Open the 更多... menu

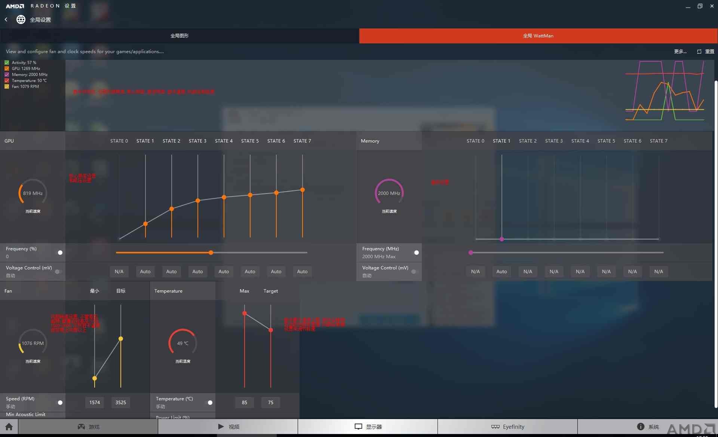[680, 52]
